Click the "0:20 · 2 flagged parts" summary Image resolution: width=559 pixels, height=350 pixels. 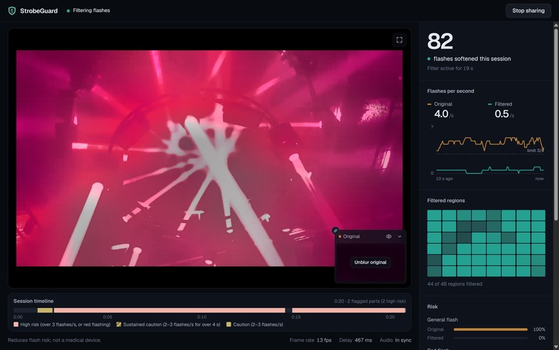[370, 301]
